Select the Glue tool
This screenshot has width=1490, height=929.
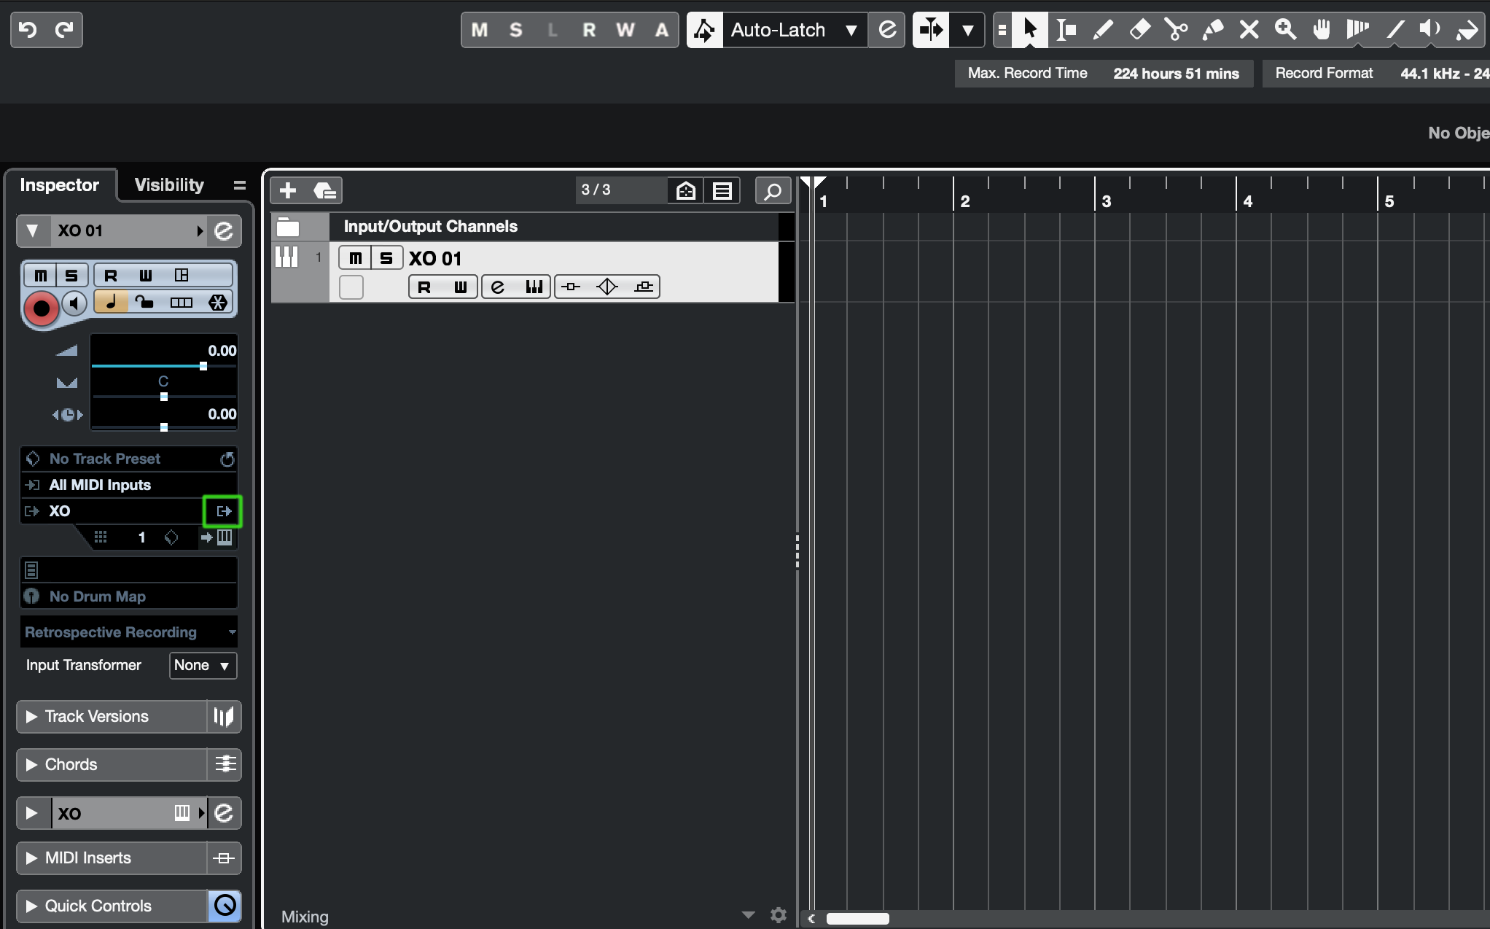coord(1212,30)
